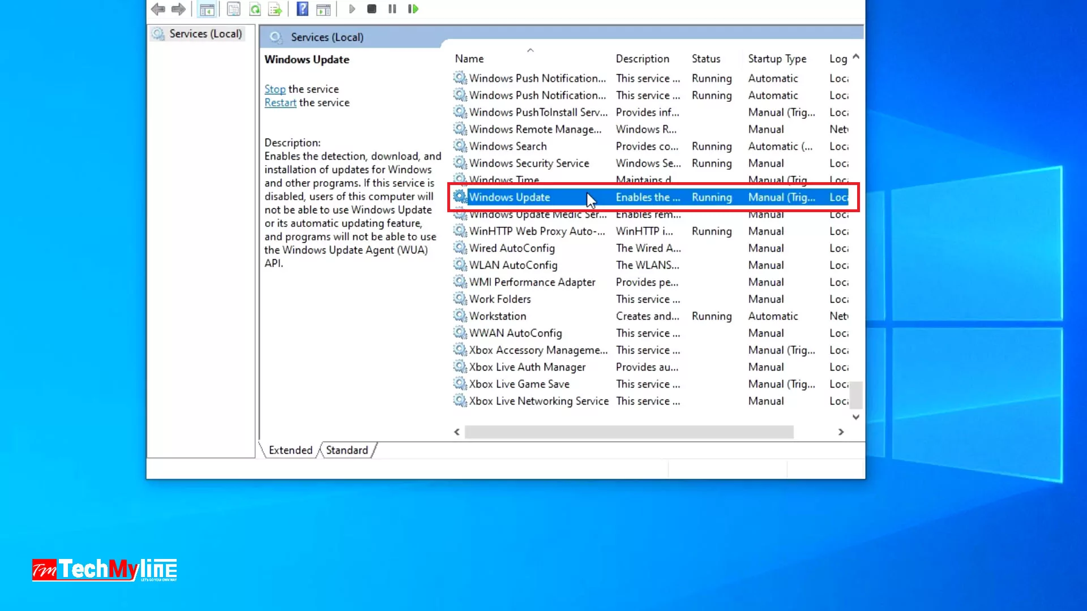This screenshot has height=611, width=1087.
Task: Click the Start Service toolbar icon
Action: click(x=352, y=9)
